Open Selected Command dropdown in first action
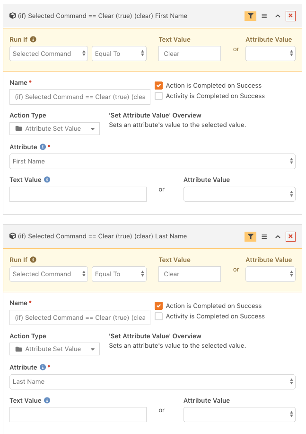This screenshot has height=434, width=306. point(49,54)
